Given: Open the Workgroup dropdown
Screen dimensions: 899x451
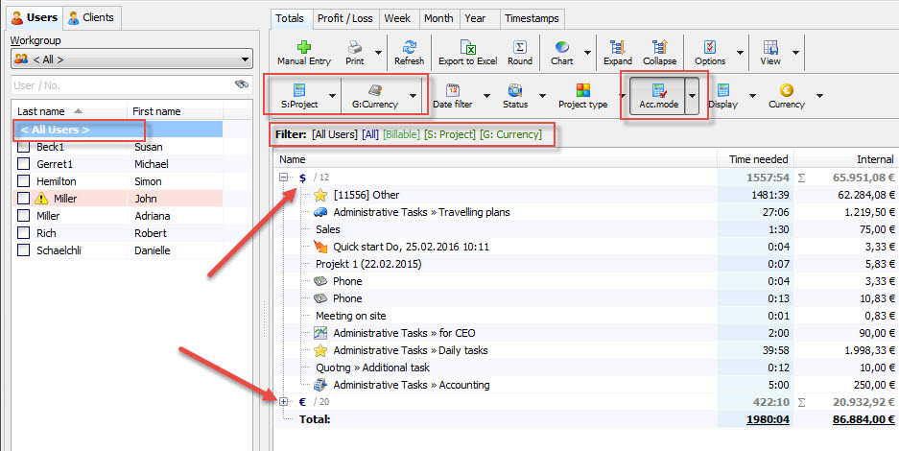Looking at the screenshot, I should click(131, 59).
